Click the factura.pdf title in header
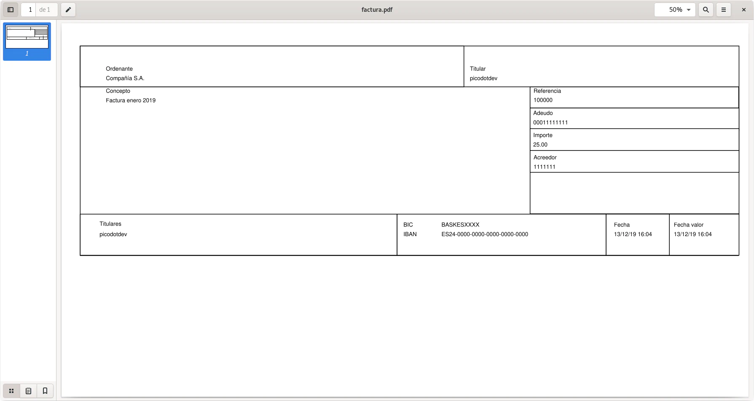754x401 pixels. pos(377,10)
